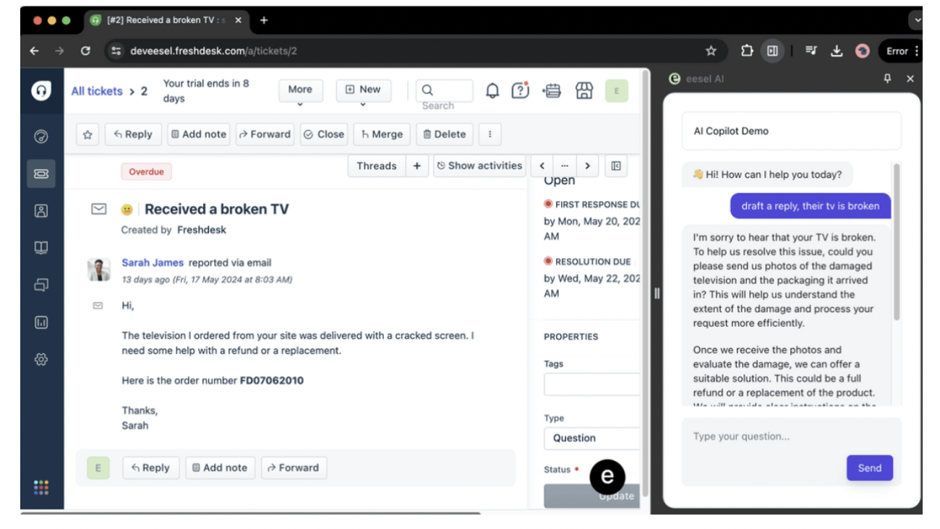Screen dimensions: 940x529
Task: Click the browser address bar URL
Action: tap(214, 51)
